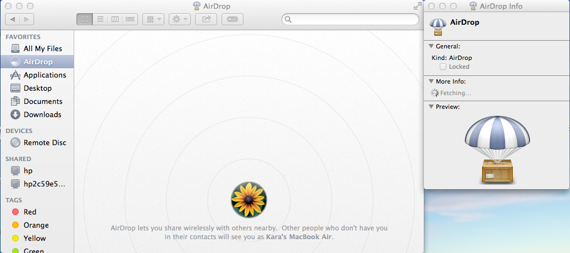Select shared computer hp2c59e5…

tap(37, 184)
